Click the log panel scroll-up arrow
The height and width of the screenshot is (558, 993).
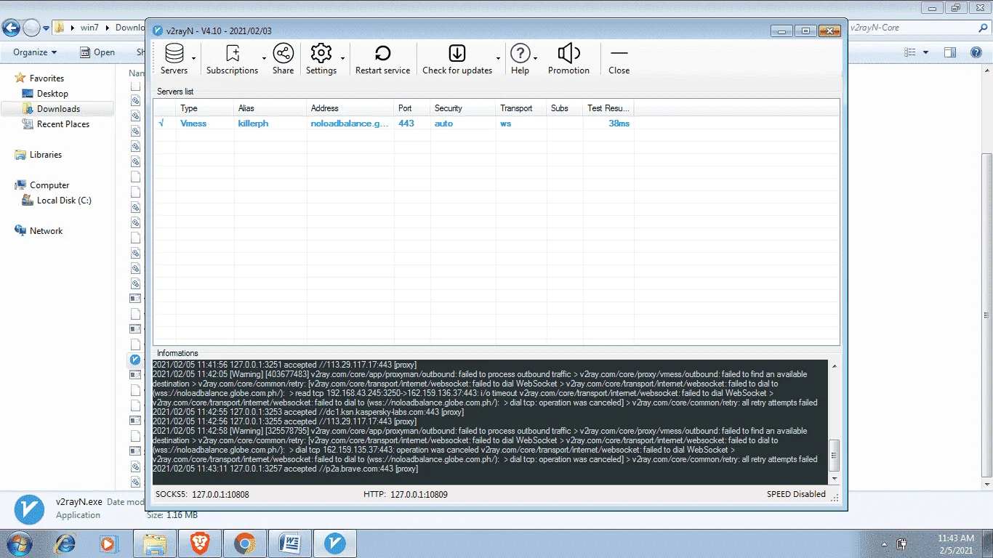834,366
